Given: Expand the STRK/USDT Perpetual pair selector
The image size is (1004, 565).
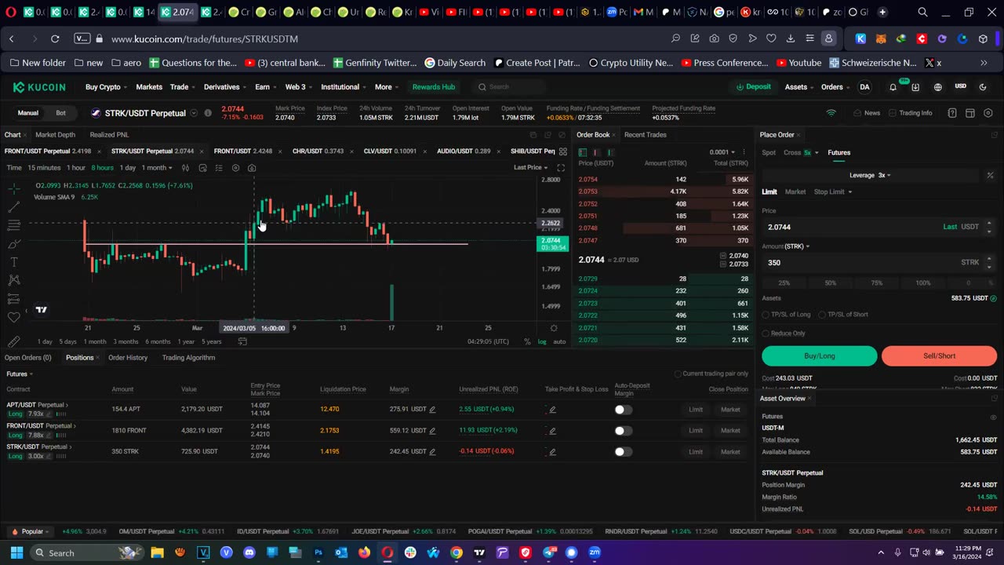Looking at the screenshot, I should [193, 113].
